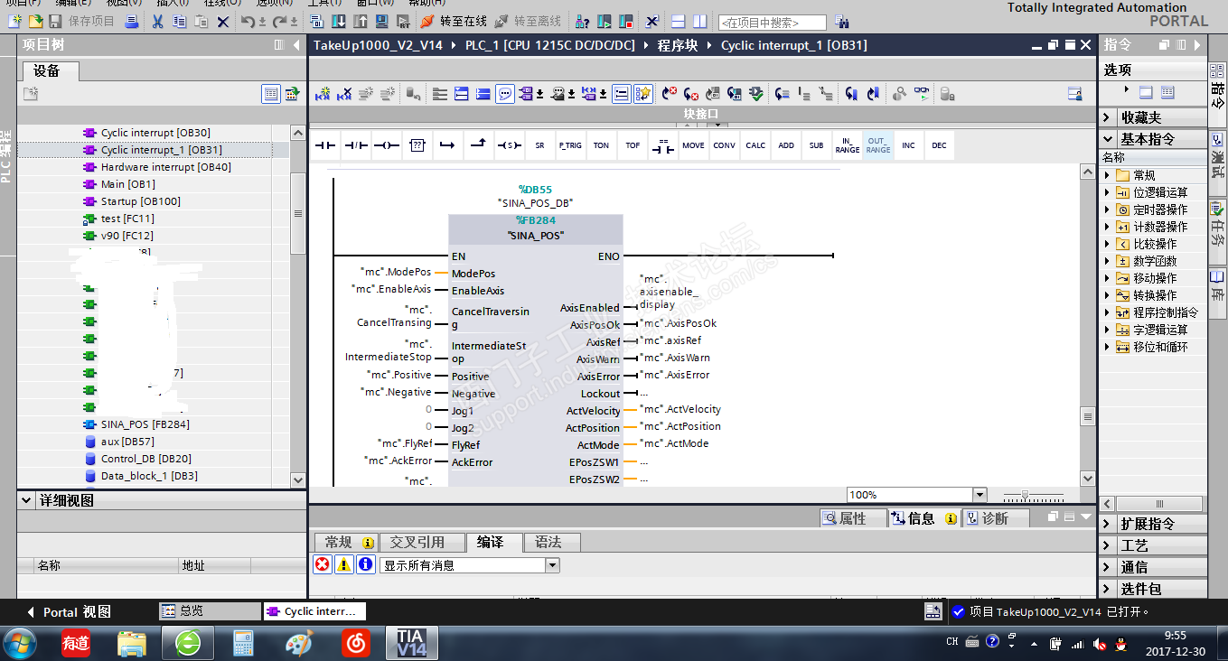
Task: Expand the 扩展指令 (Extended instructions) section
Action: 1108,524
